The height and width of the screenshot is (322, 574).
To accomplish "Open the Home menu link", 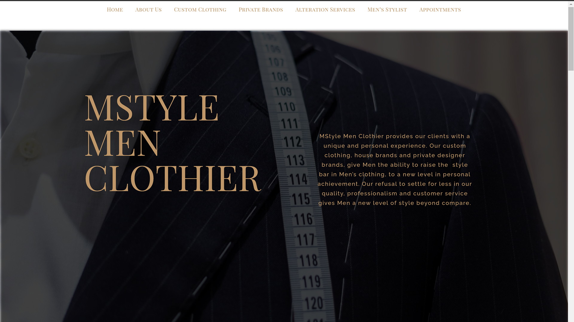I will (115, 10).
